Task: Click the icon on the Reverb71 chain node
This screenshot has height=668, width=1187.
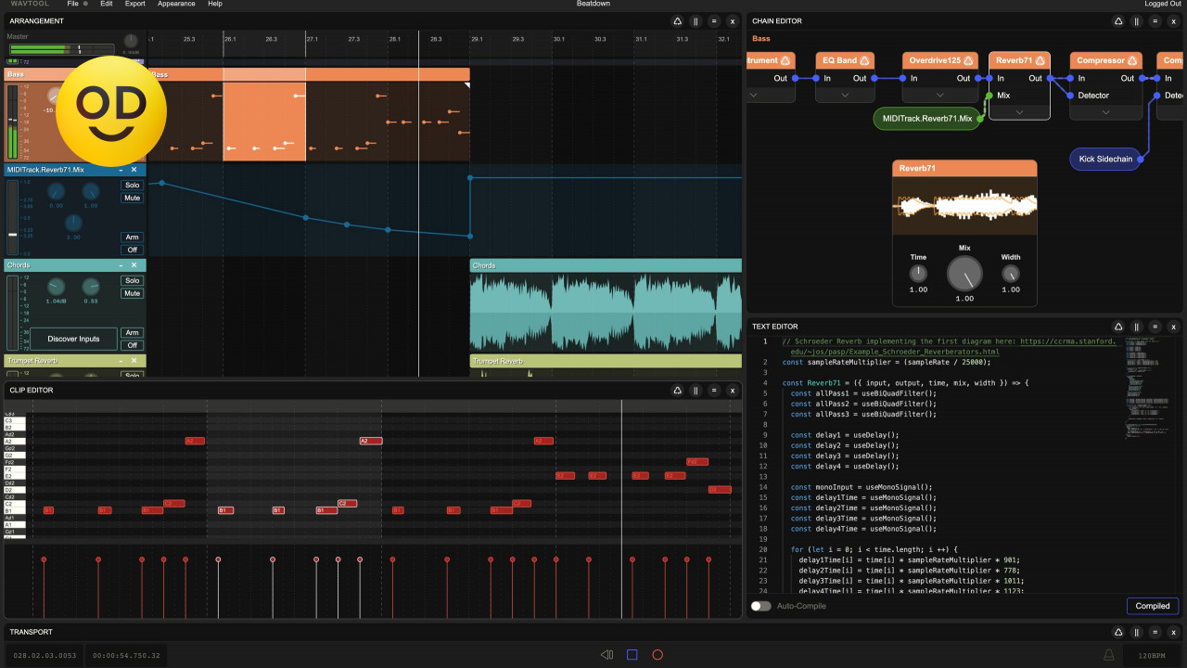Action: tap(1040, 60)
